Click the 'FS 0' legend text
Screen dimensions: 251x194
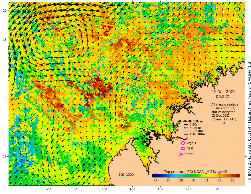190,148
